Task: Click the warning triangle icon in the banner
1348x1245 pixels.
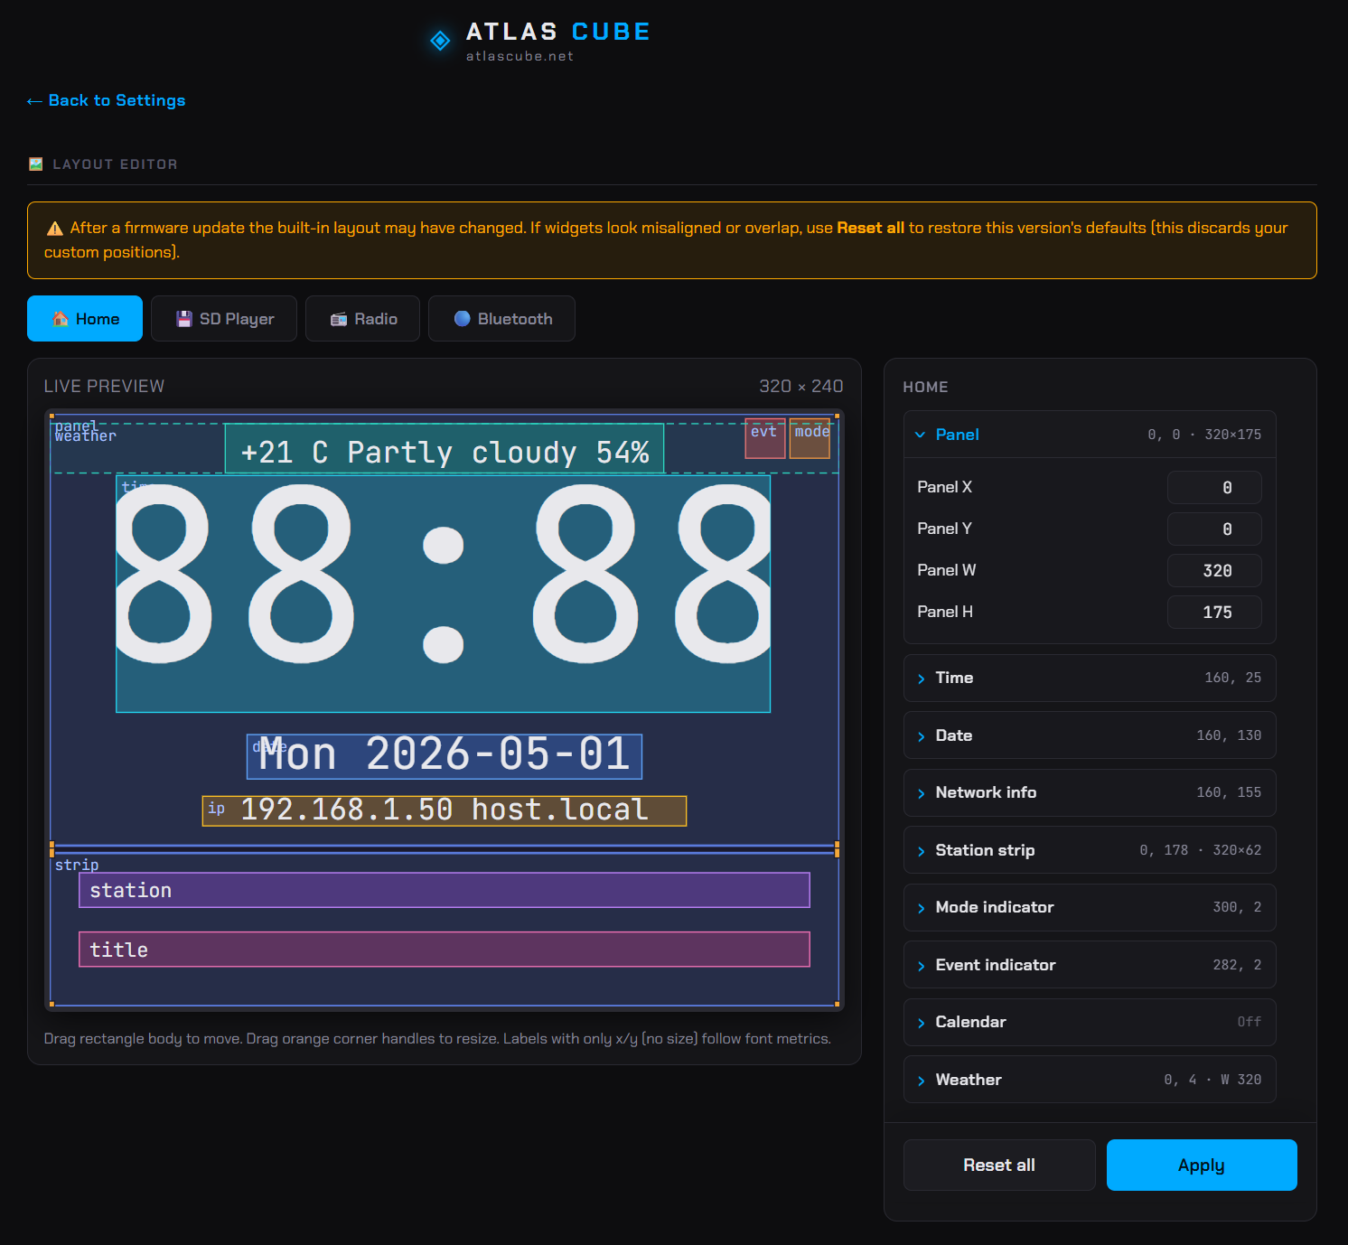Action: pyautogui.click(x=54, y=229)
